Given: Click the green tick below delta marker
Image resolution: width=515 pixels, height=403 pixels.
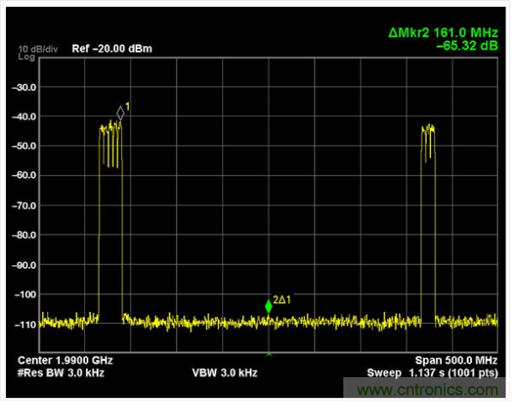Looking at the screenshot, I should 269,353.
